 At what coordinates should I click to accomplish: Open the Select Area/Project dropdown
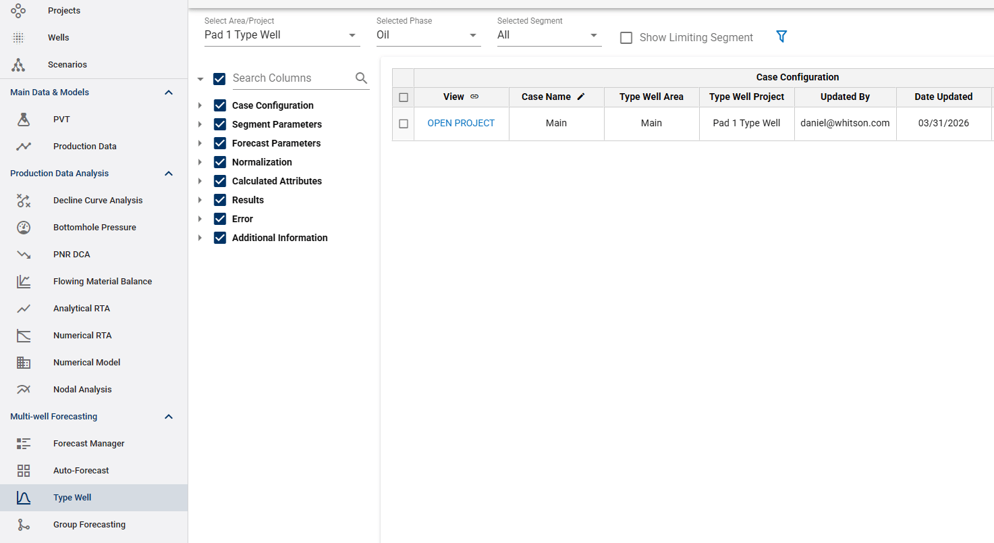click(281, 35)
